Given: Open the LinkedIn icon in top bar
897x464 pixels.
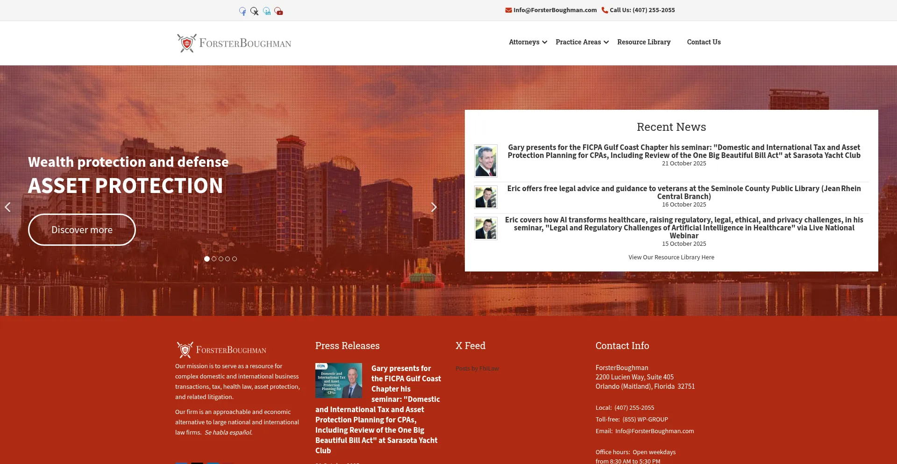Looking at the screenshot, I should tap(267, 11).
